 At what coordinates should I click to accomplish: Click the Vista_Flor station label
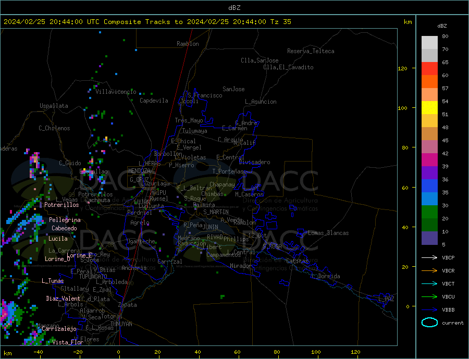click(x=68, y=342)
